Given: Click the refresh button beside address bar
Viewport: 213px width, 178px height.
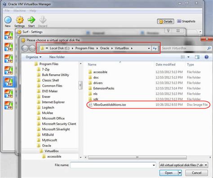Looking at the screenshot, I should pyautogui.click(x=155, y=49).
